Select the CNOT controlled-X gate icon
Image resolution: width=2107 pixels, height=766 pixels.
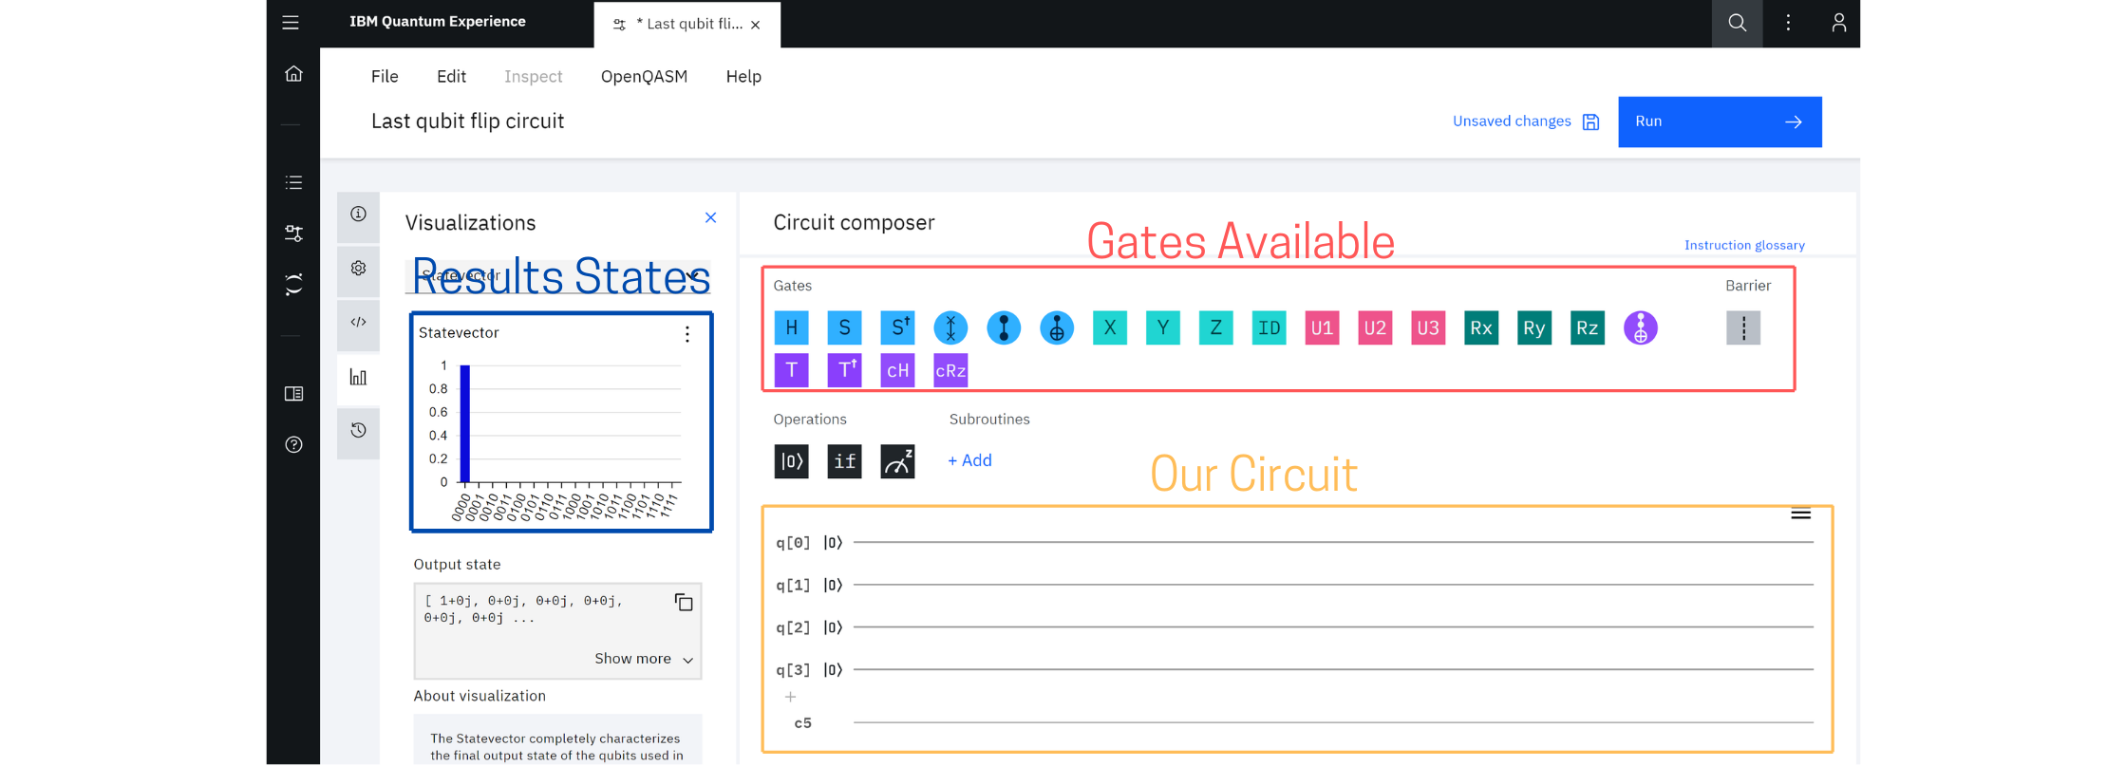[x=1056, y=328]
